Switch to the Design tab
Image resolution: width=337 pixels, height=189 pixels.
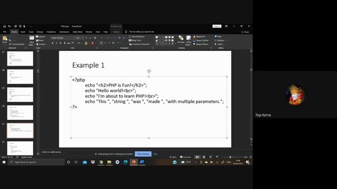point(40,31)
